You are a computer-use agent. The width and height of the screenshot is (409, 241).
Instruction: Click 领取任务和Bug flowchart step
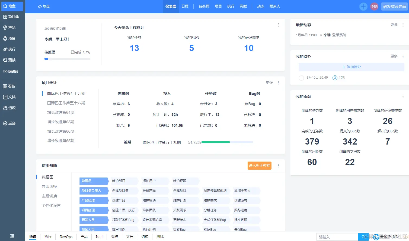coord(124,220)
